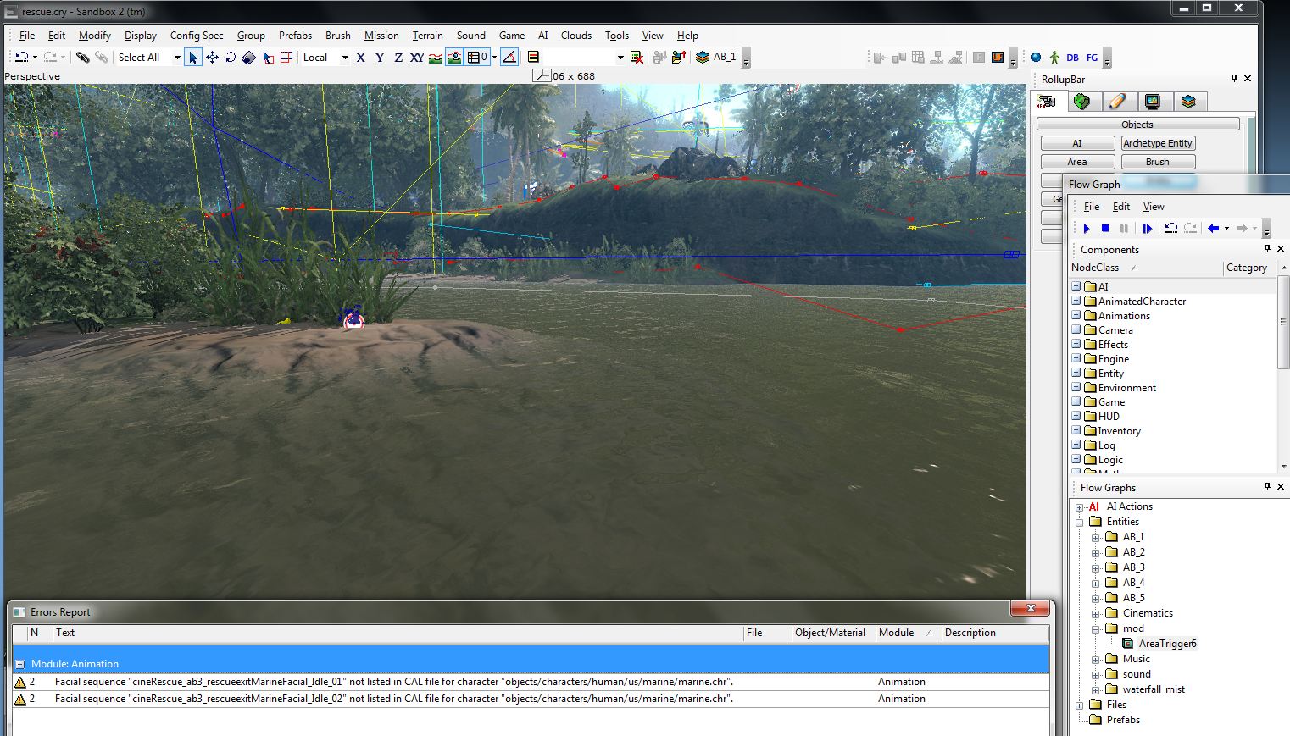Toggle the Snap Angle button
The width and height of the screenshot is (1290, 736).
[509, 57]
